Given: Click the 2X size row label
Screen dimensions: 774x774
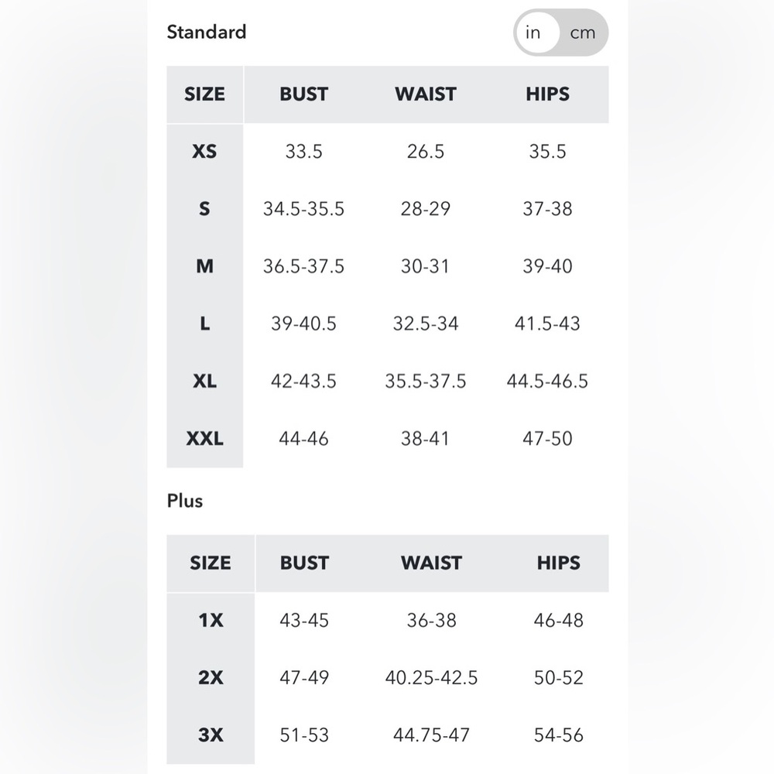Looking at the screenshot, I should tap(211, 678).
